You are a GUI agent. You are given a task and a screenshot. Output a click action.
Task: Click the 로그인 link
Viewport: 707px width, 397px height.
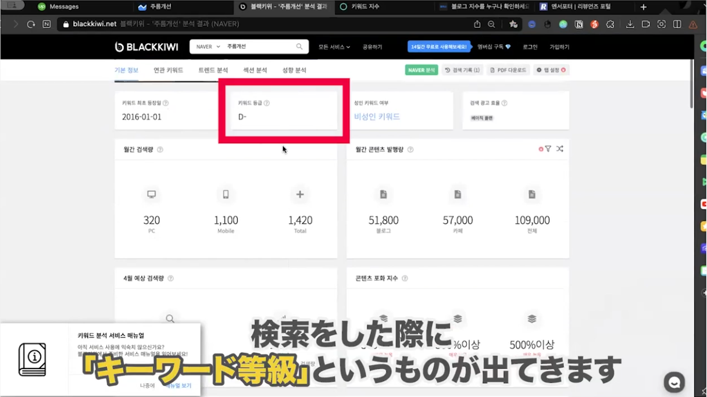tap(530, 47)
